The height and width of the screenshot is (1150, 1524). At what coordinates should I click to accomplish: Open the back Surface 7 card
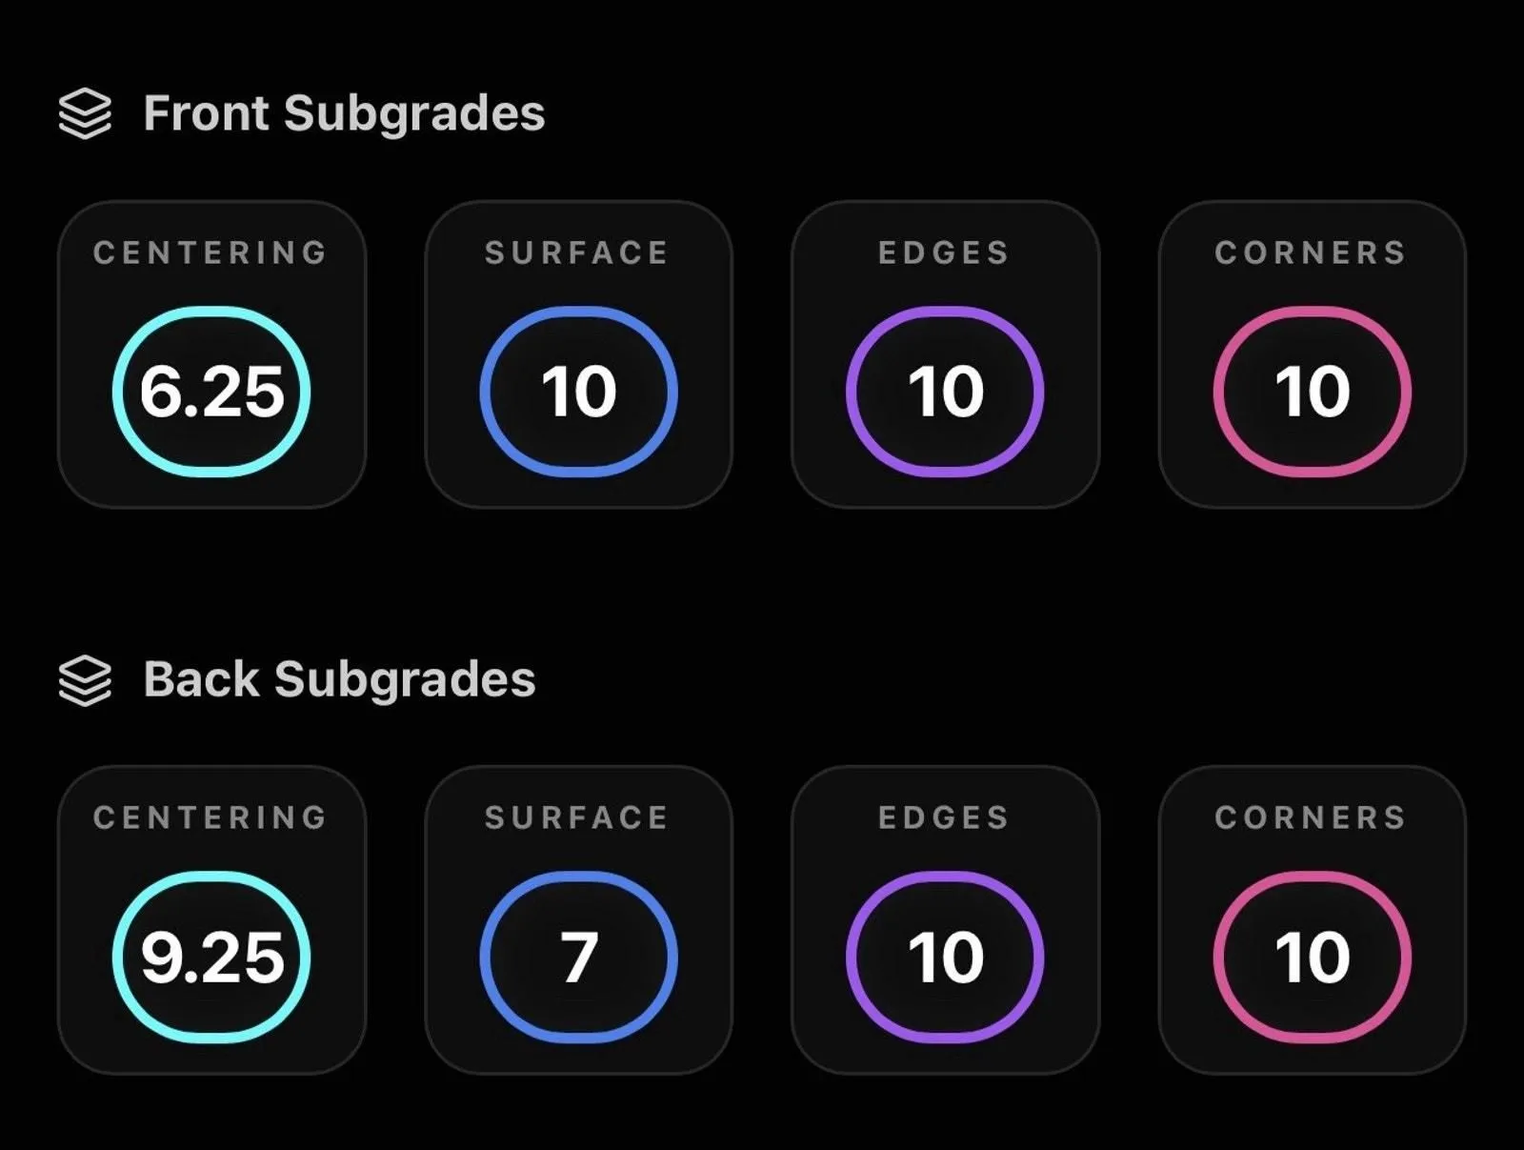pyautogui.click(x=579, y=920)
